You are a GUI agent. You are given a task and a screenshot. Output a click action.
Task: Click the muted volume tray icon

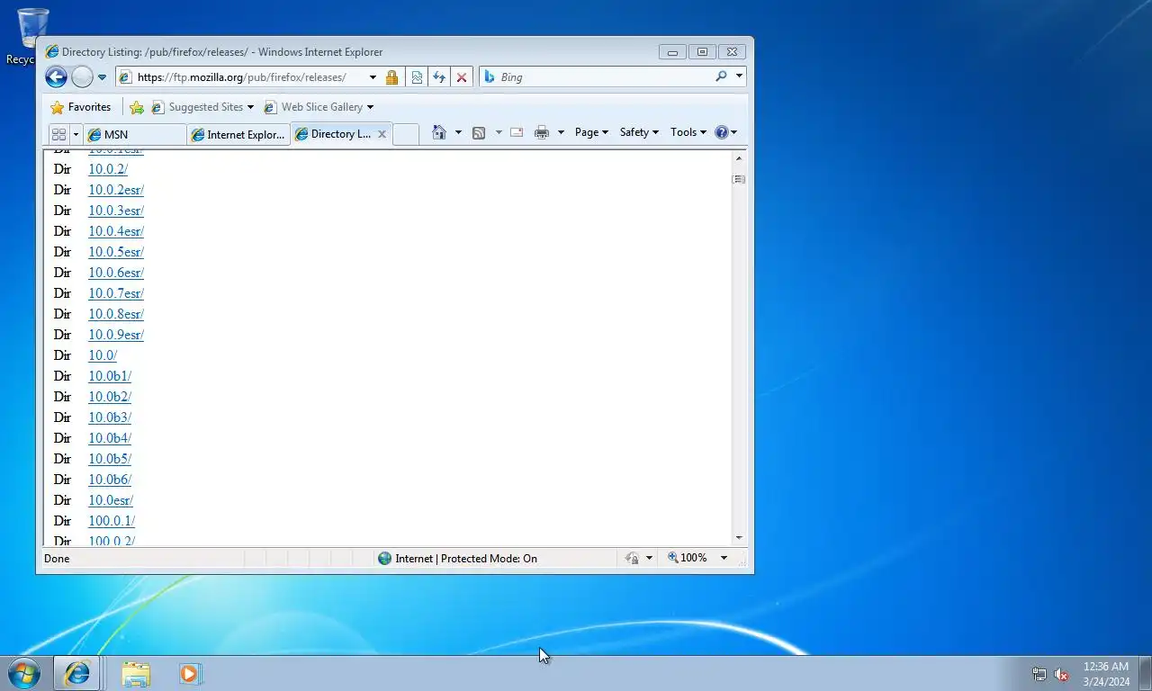coord(1062,674)
